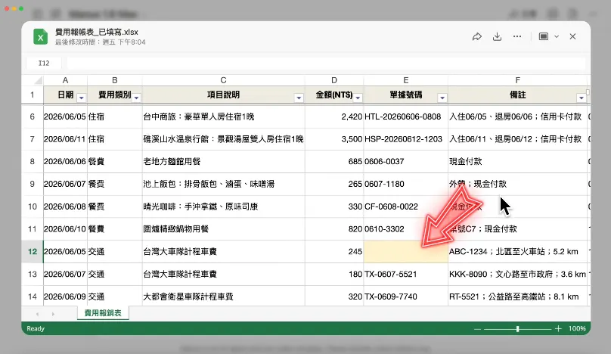Image resolution: width=611 pixels, height=354 pixels.
Task: Go to next sheet arrow
Action: pos(53,314)
